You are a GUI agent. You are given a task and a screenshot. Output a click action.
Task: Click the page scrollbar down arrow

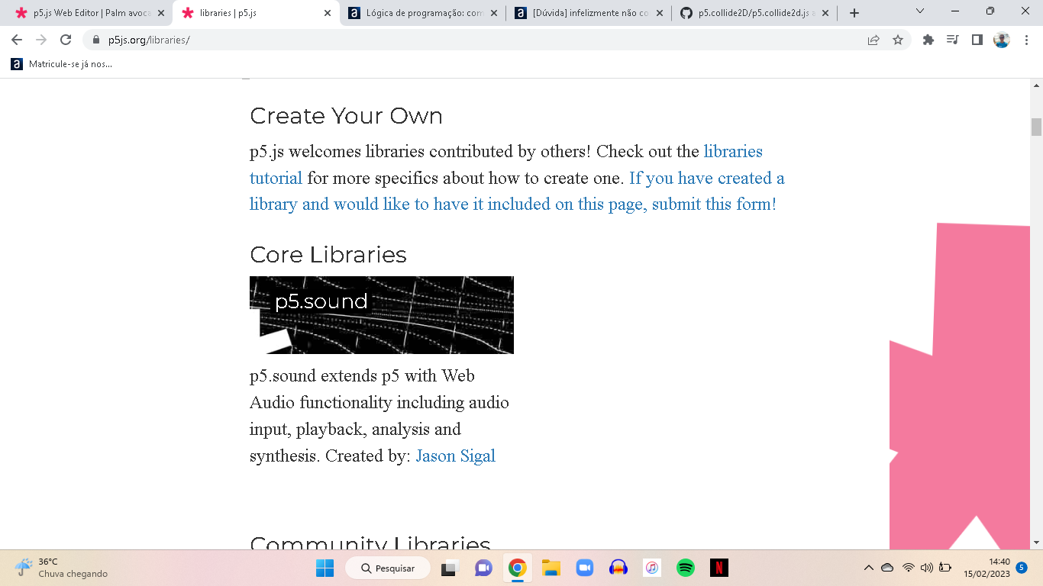(1036, 543)
